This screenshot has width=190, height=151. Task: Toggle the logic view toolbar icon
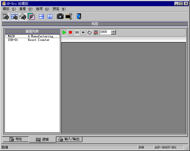tap(14, 16)
